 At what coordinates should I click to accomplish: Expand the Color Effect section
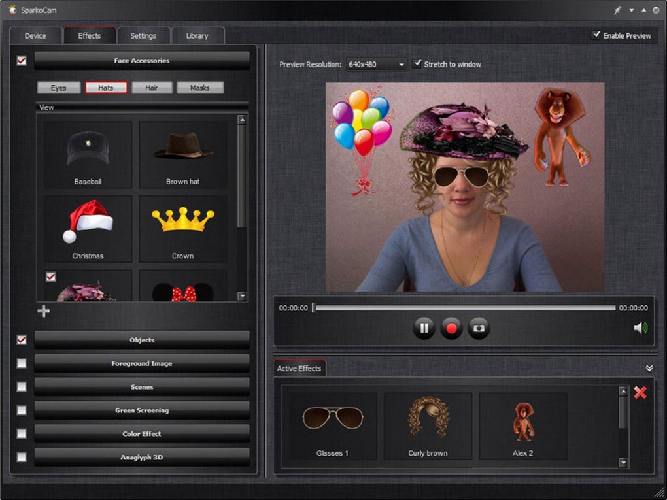click(142, 433)
